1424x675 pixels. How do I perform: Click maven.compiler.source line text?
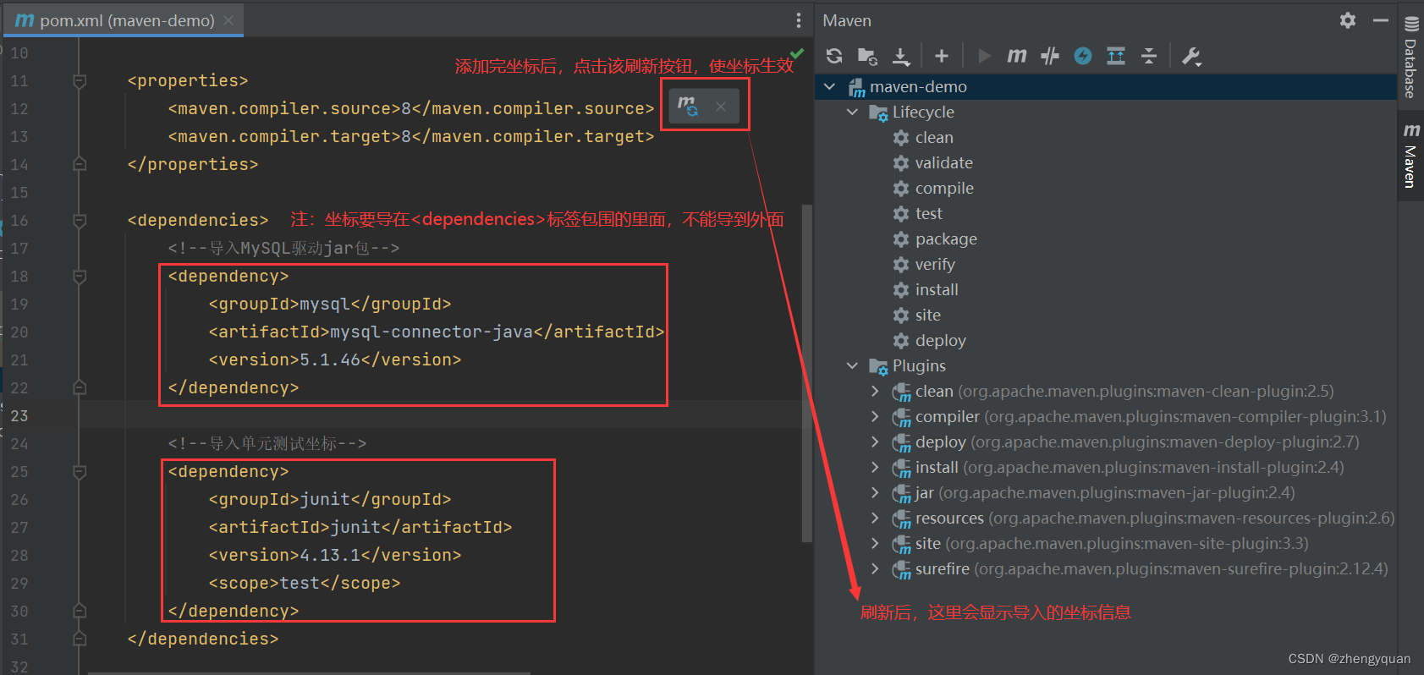click(411, 108)
